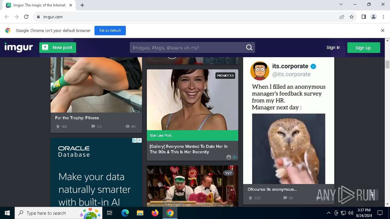390x219 pixels.
Task: Create a New post
Action: point(58,47)
